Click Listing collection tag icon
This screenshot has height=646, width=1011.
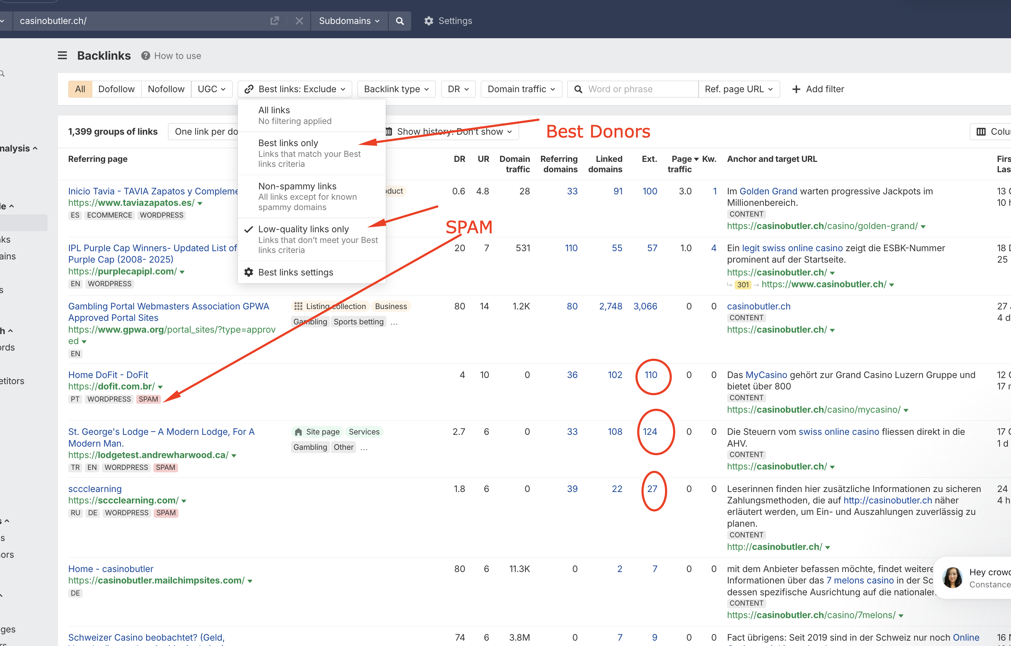coord(298,307)
